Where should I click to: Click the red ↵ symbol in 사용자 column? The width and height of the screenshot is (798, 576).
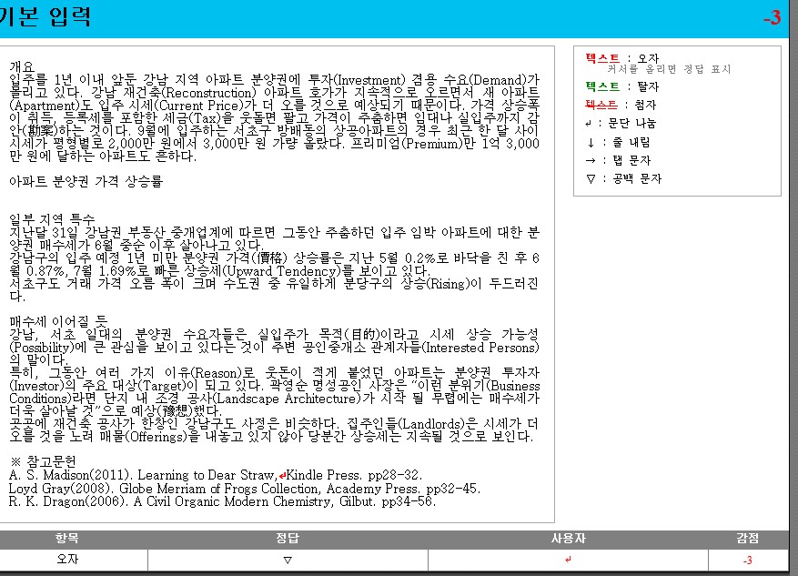568,561
